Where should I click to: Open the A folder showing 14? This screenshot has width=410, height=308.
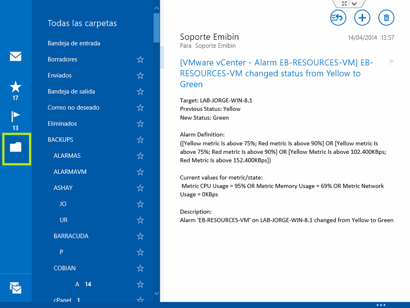click(83, 284)
